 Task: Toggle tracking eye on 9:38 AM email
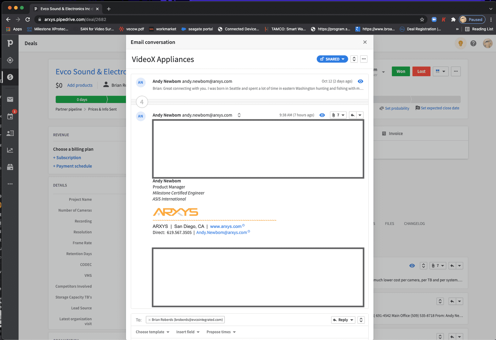pos(322,115)
